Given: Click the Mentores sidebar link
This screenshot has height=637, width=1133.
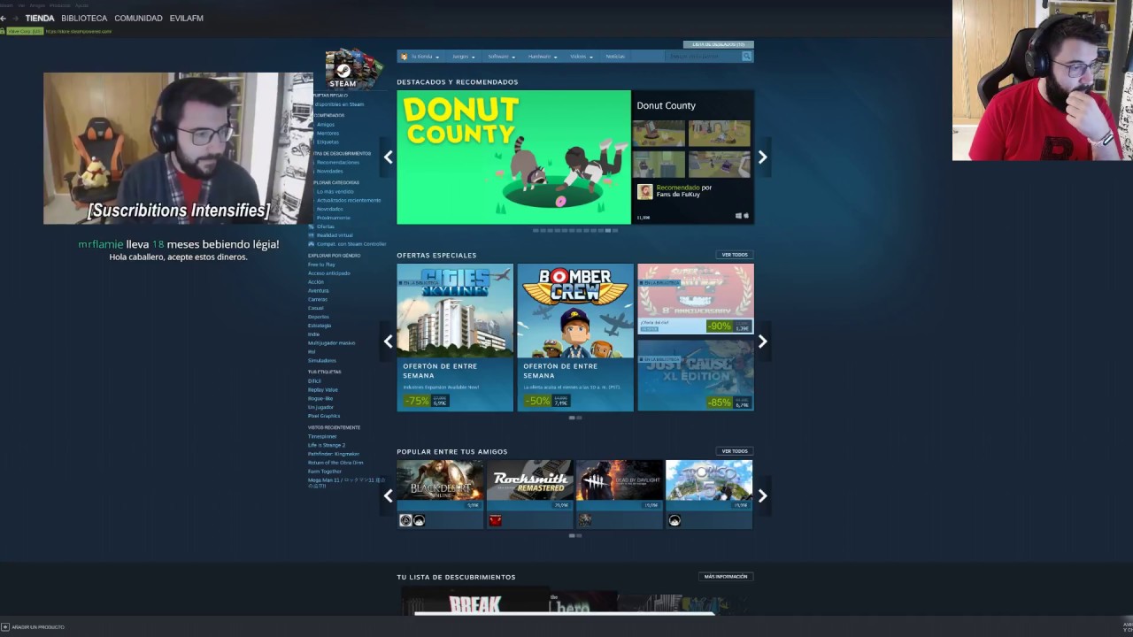Looking at the screenshot, I should pyautogui.click(x=328, y=134).
